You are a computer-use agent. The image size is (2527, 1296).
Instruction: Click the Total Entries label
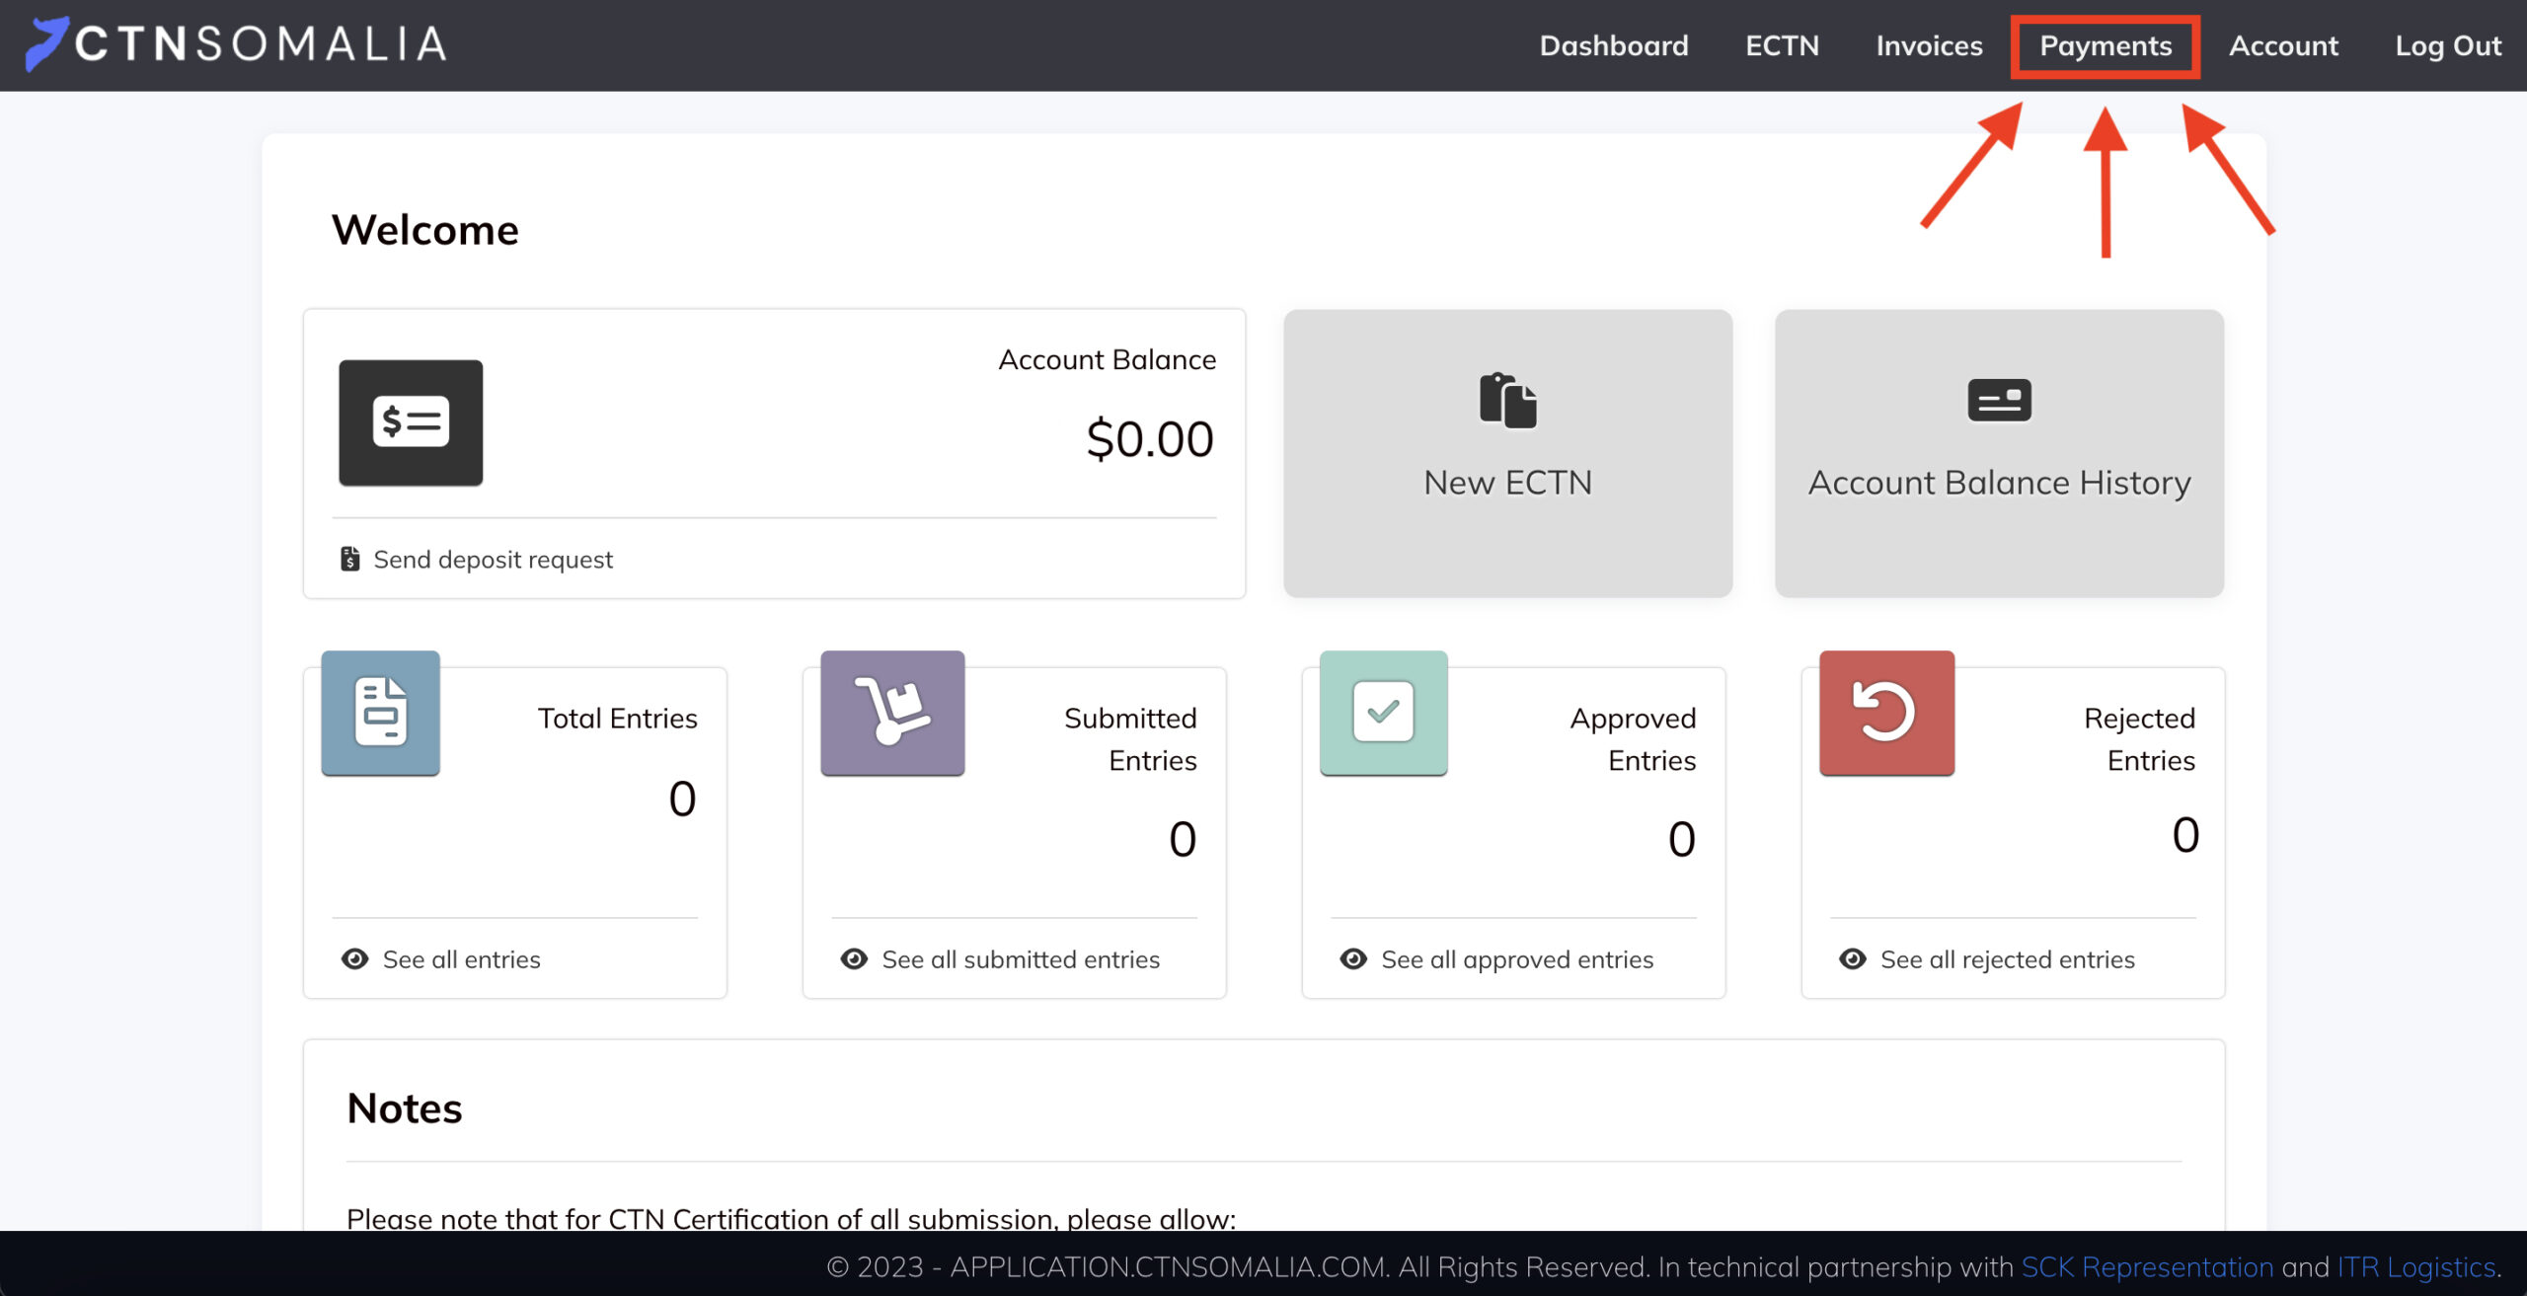click(617, 719)
